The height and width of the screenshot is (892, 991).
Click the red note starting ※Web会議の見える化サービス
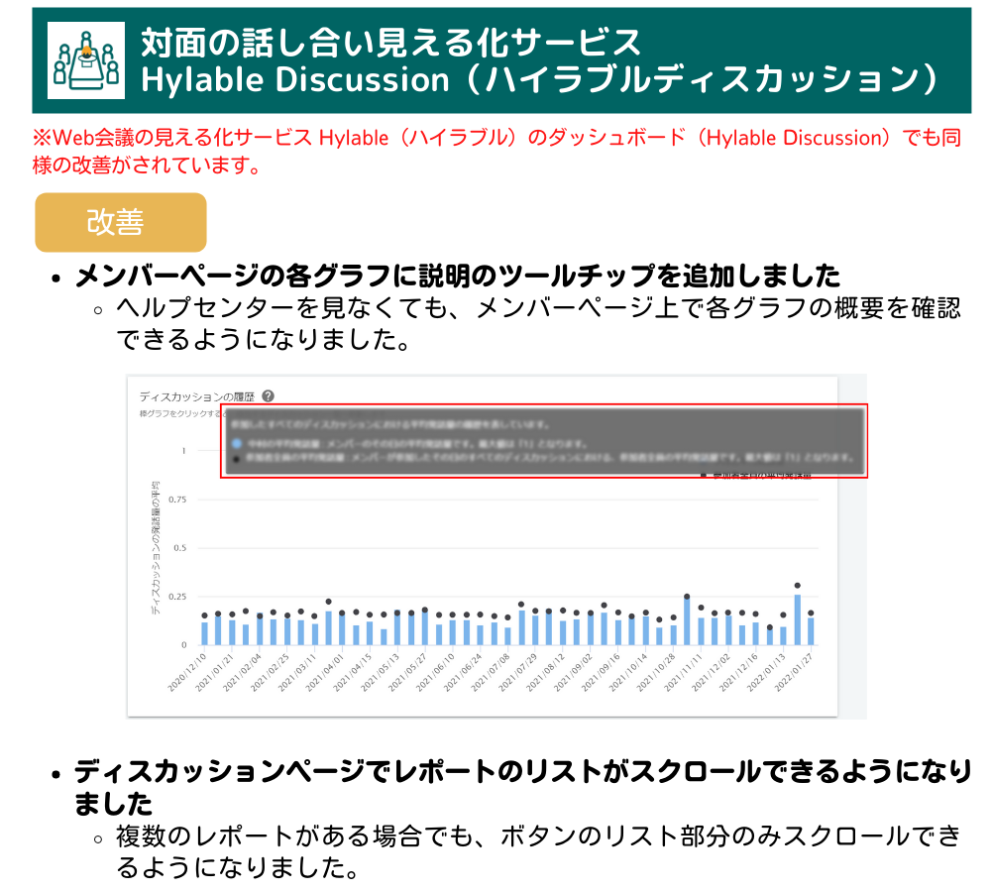coord(496,151)
